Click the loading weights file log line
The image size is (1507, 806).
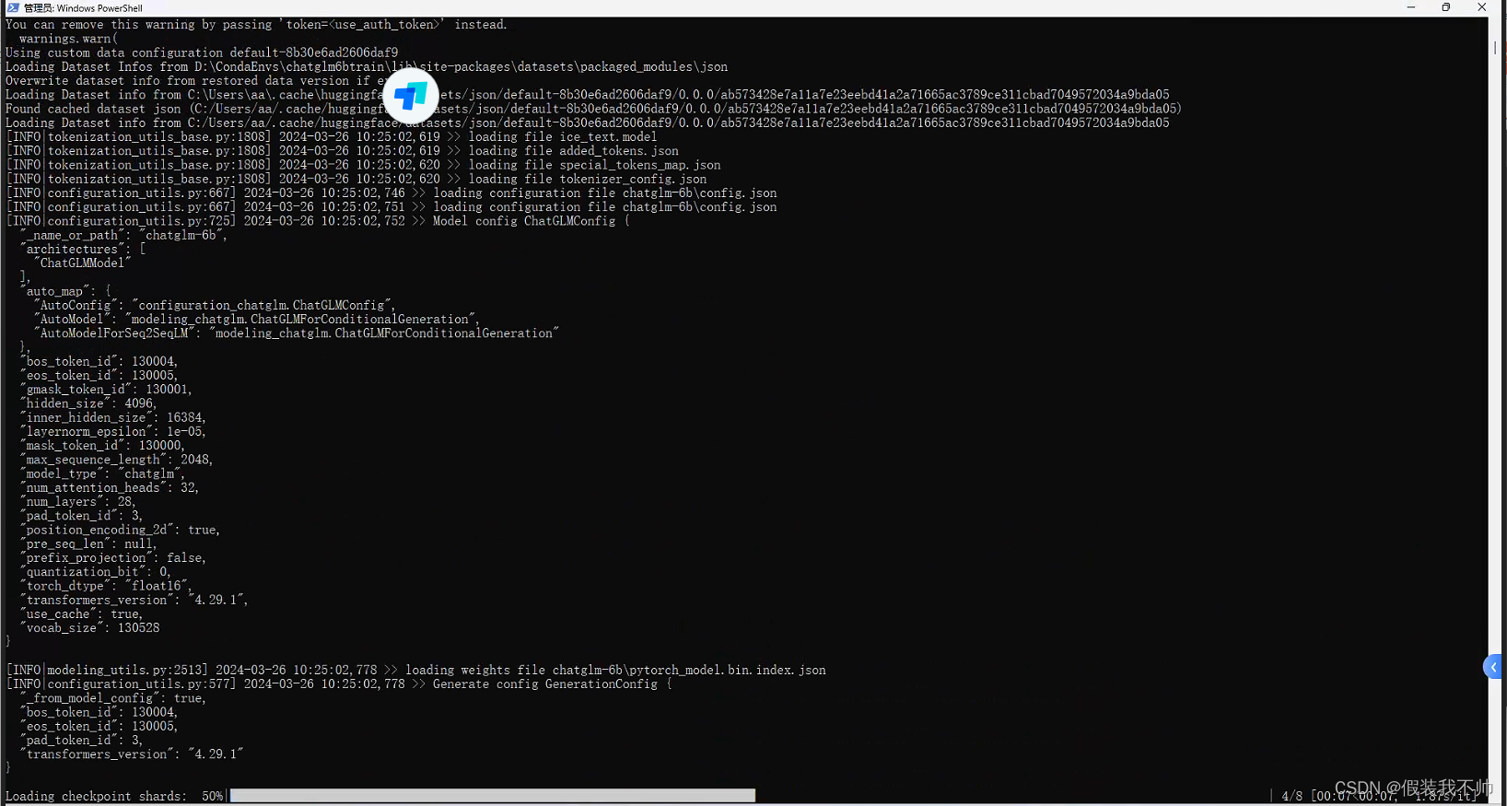coord(416,671)
